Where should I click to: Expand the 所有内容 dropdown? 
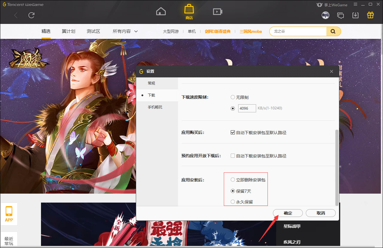tap(125, 31)
